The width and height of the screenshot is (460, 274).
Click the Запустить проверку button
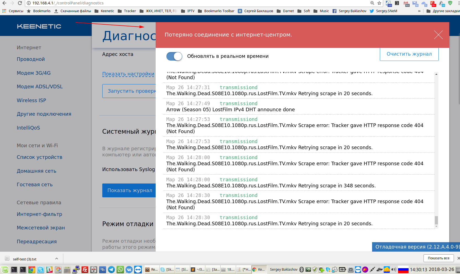129,91
